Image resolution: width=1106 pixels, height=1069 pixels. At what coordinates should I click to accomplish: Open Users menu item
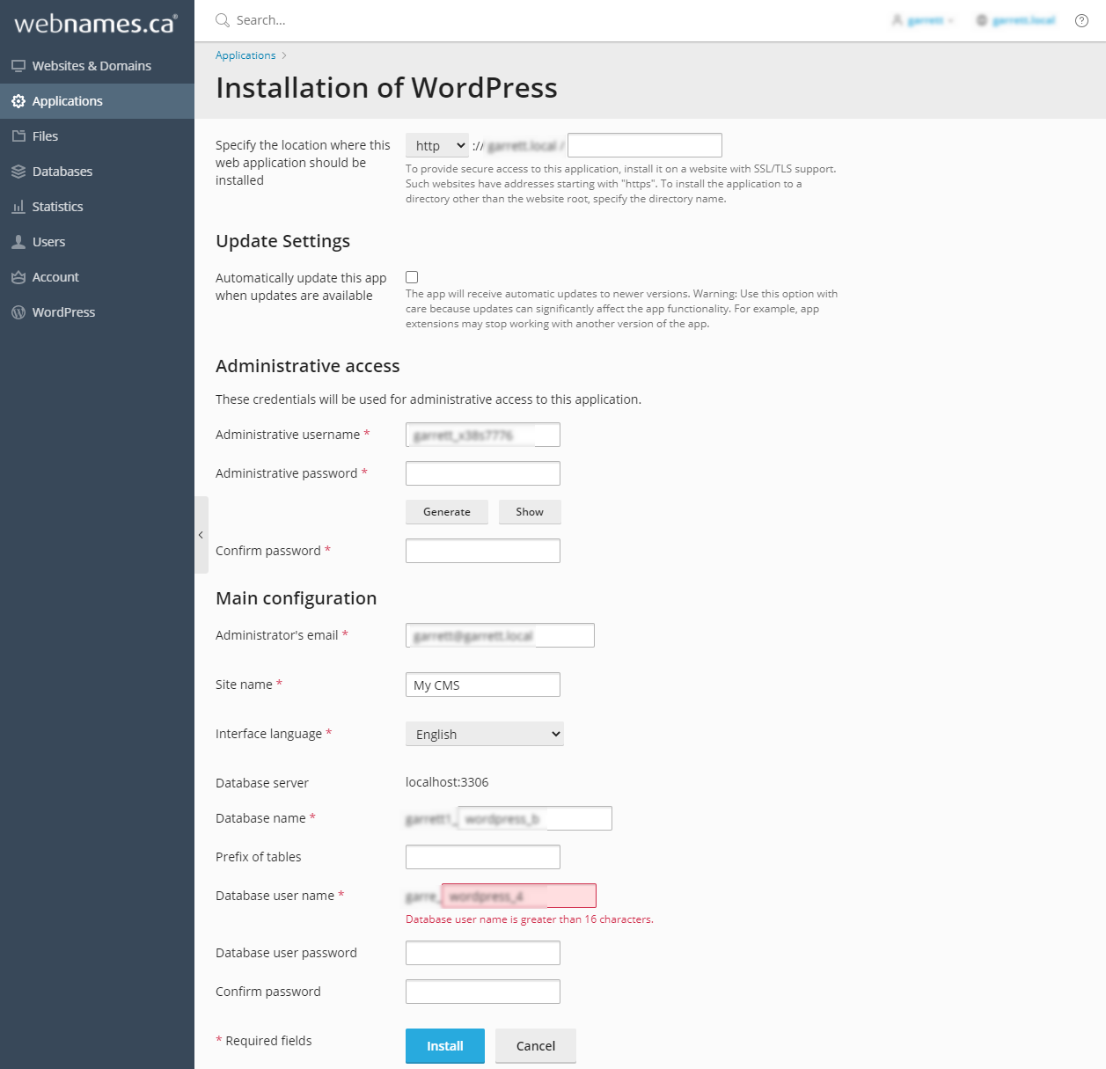click(x=97, y=242)
